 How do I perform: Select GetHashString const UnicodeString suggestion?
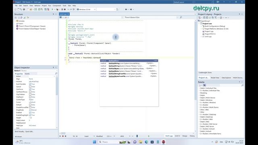pos(129,63)
